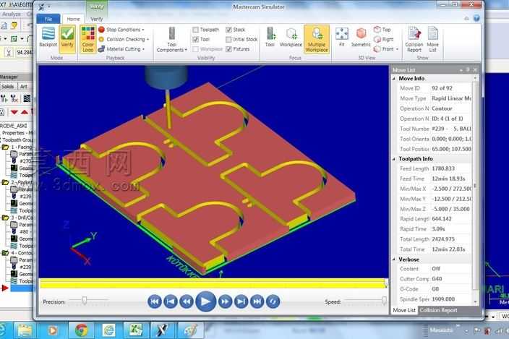Jump to the end of simulation
The height and width of the screenshot is (339, 509).
tap(257, 301)
